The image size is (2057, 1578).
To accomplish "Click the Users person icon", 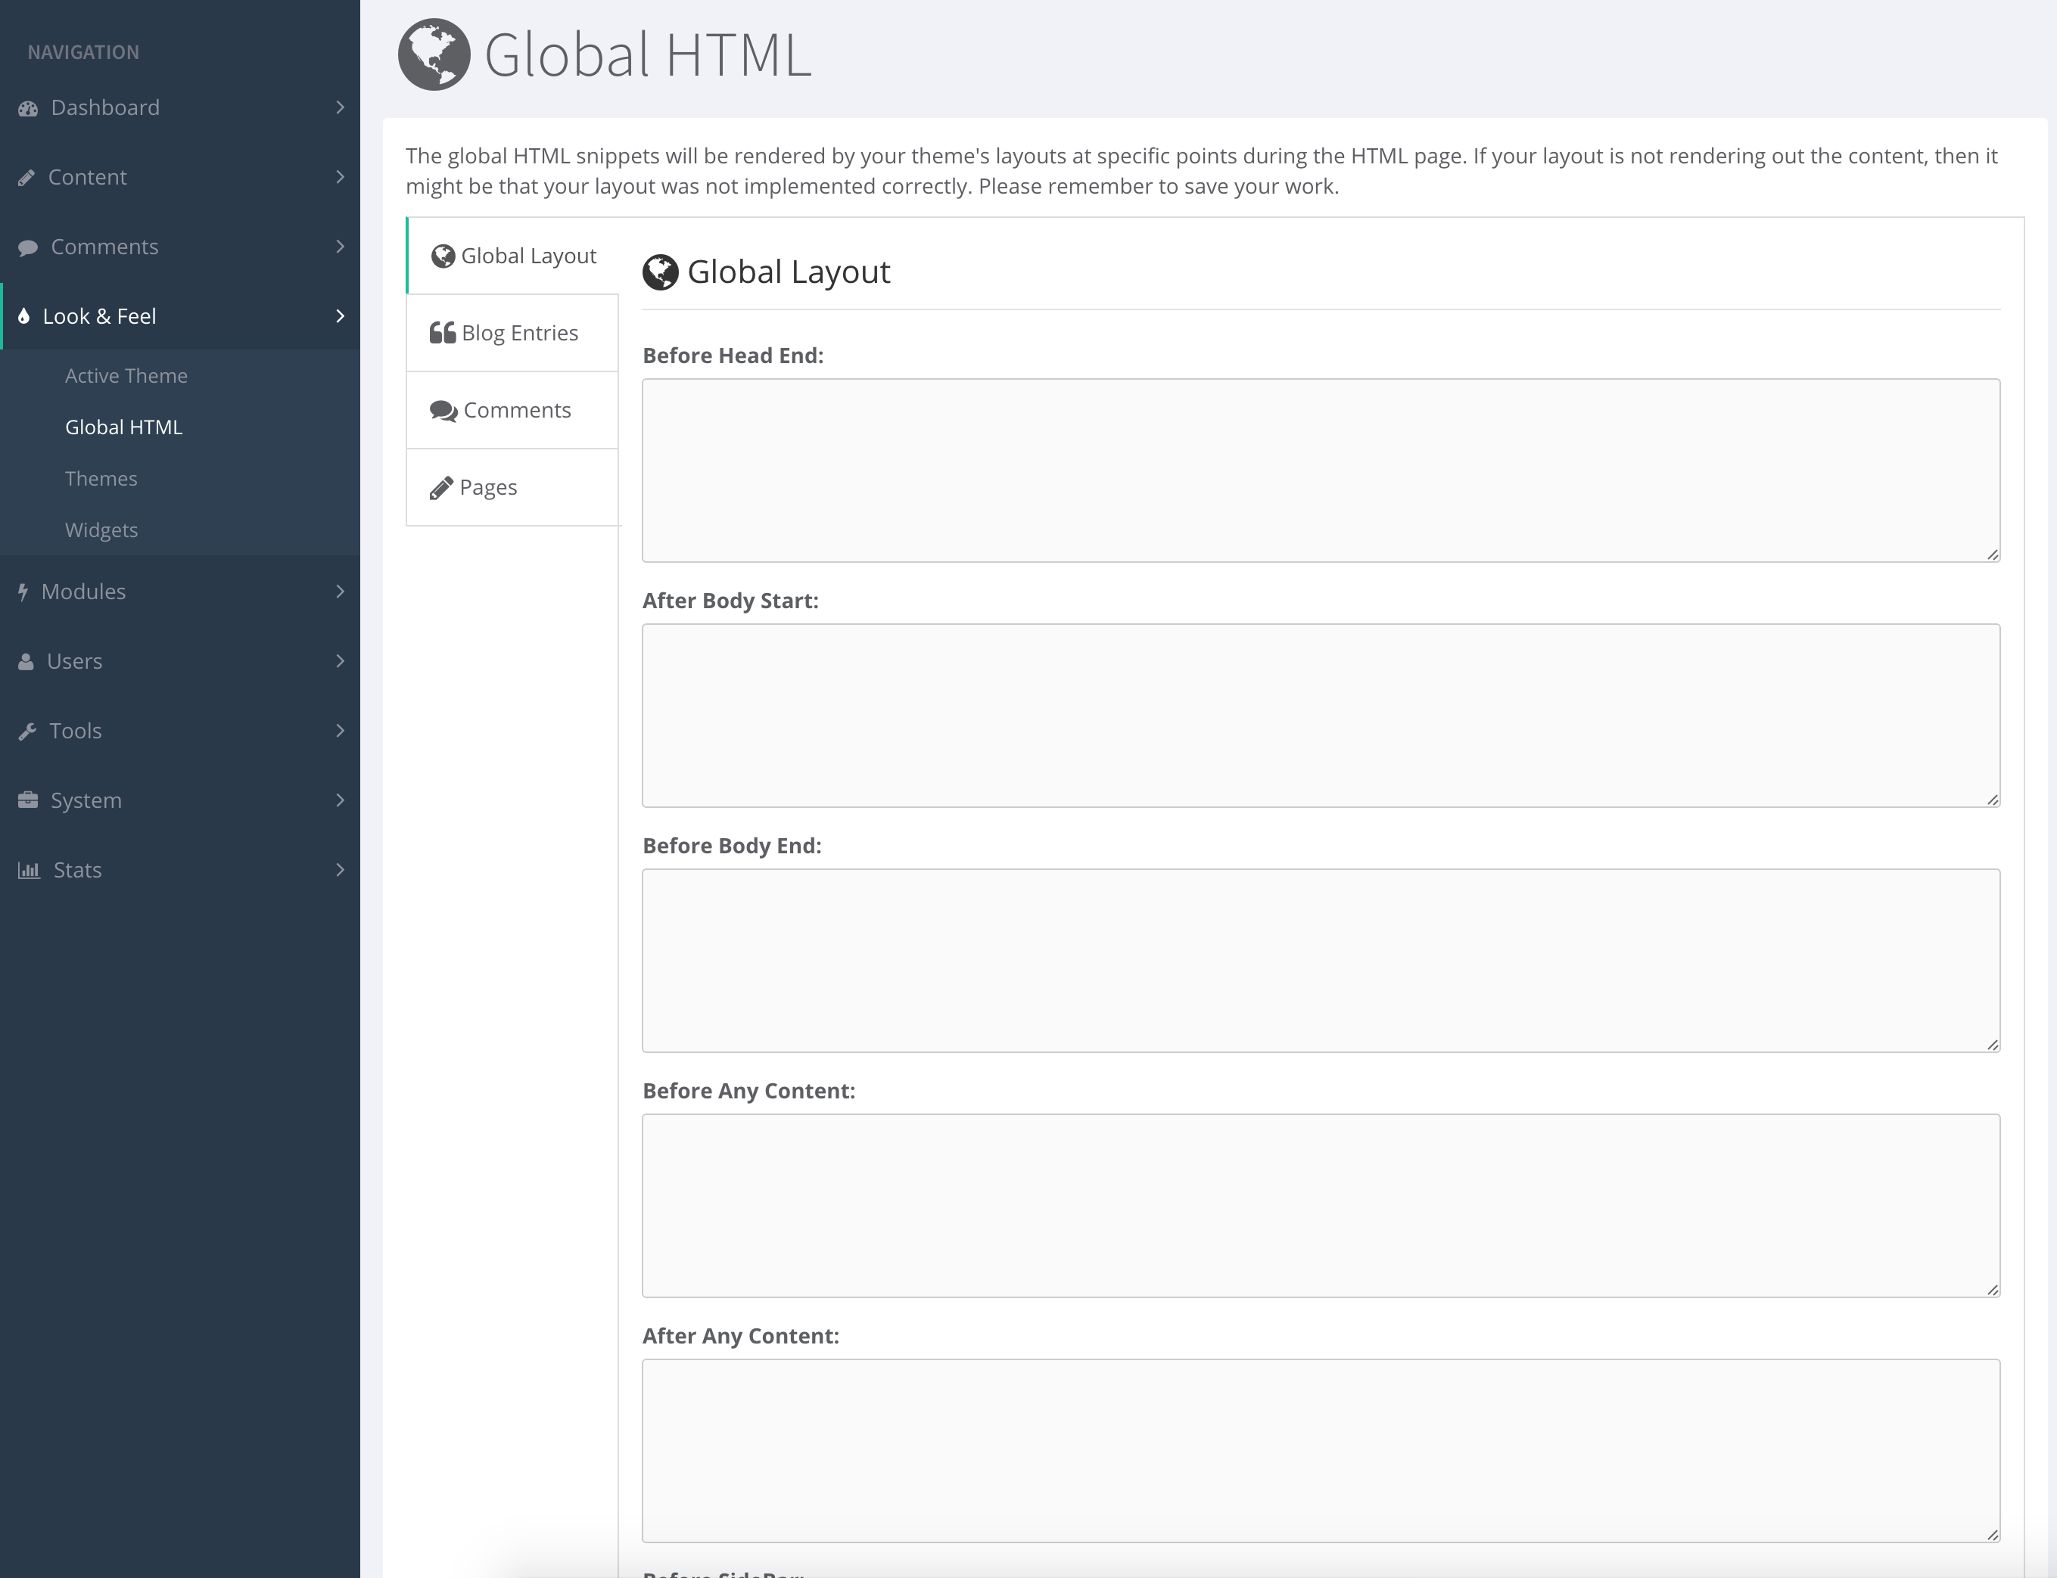I will pos(26,661).
